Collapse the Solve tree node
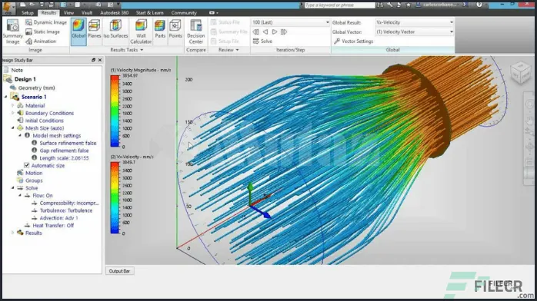This screenshot has height=301, width=537. tap(13, 188)
